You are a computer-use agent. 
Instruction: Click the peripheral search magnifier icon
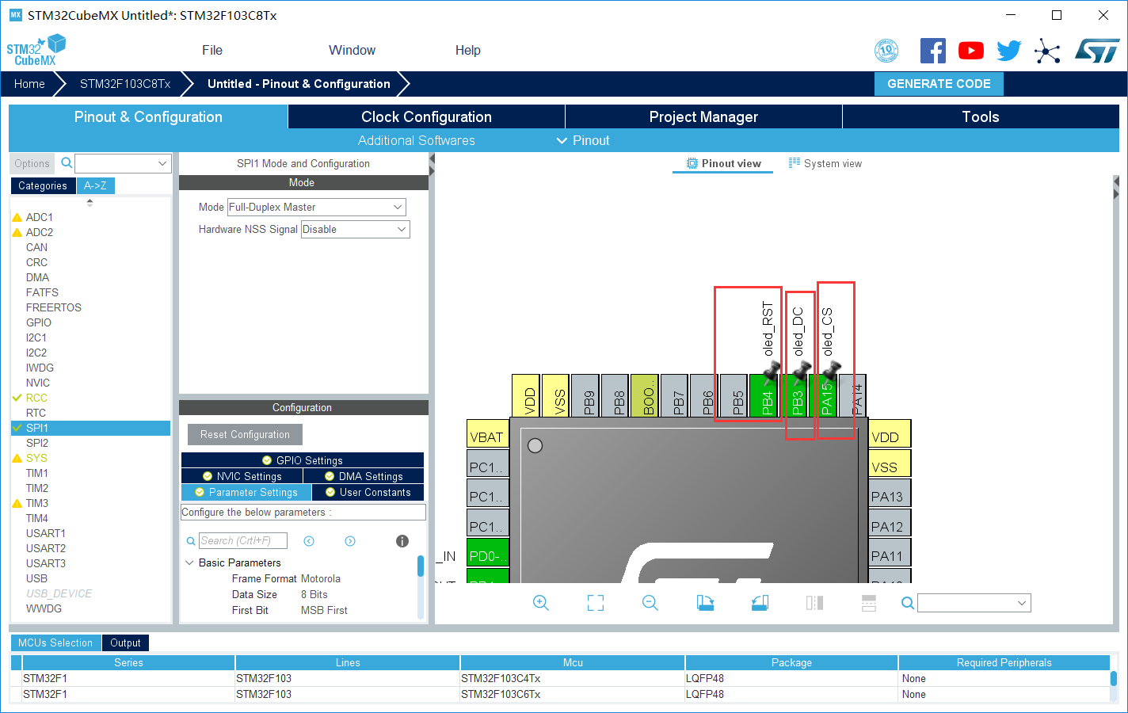pos(67,163)
